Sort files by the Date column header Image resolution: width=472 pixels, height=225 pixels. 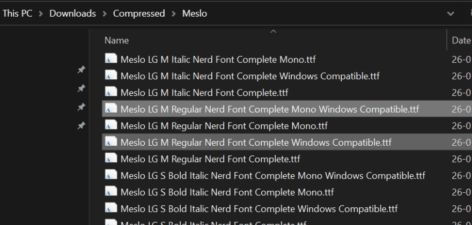click(x=461, y=40)
